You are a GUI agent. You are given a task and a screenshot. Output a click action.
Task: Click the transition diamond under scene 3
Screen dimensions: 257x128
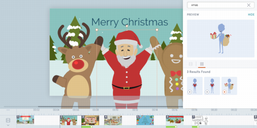click(91, 127)
